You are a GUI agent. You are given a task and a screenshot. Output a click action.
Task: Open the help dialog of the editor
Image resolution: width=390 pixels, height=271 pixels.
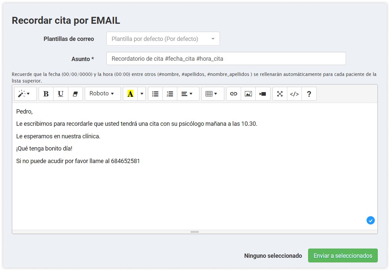(309, 94)
